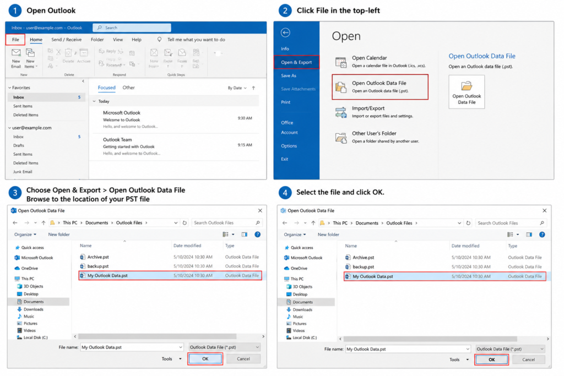Image resolution: width=564 pixels, height=376 pixels.
Task: Open the By Date sort dropdown
Action: [237, 88]
